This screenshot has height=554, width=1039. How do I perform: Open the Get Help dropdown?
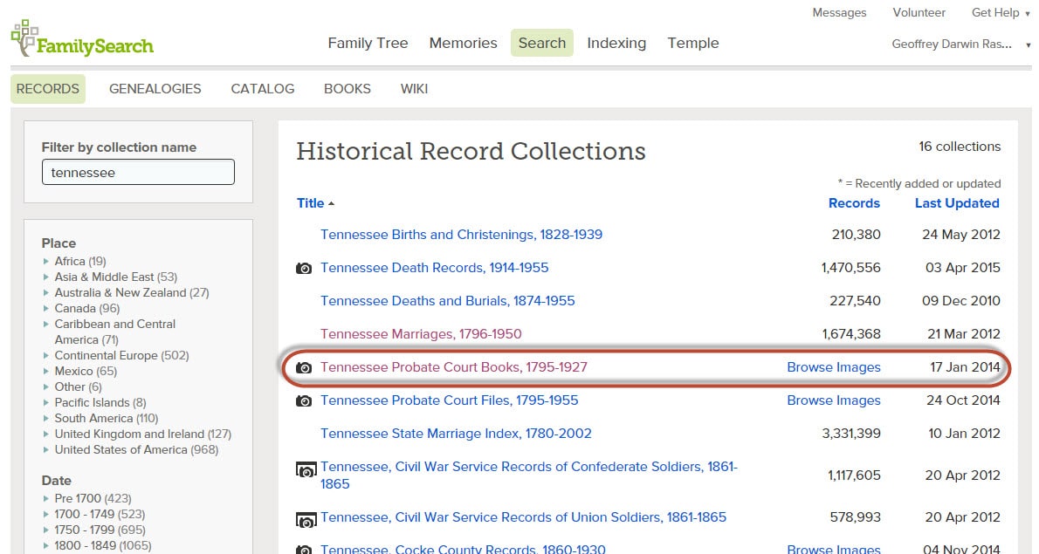[x=1001, y=12]
